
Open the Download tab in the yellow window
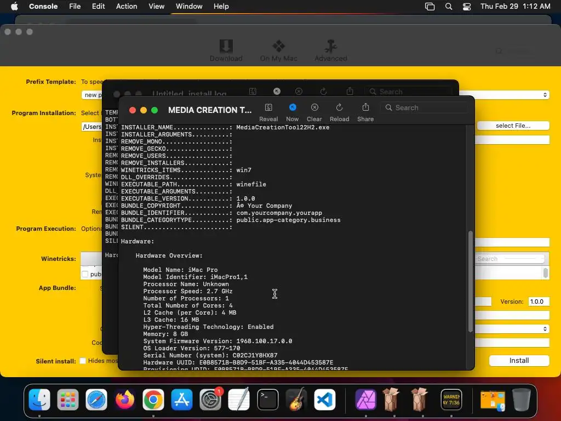[x=226, y=50]
